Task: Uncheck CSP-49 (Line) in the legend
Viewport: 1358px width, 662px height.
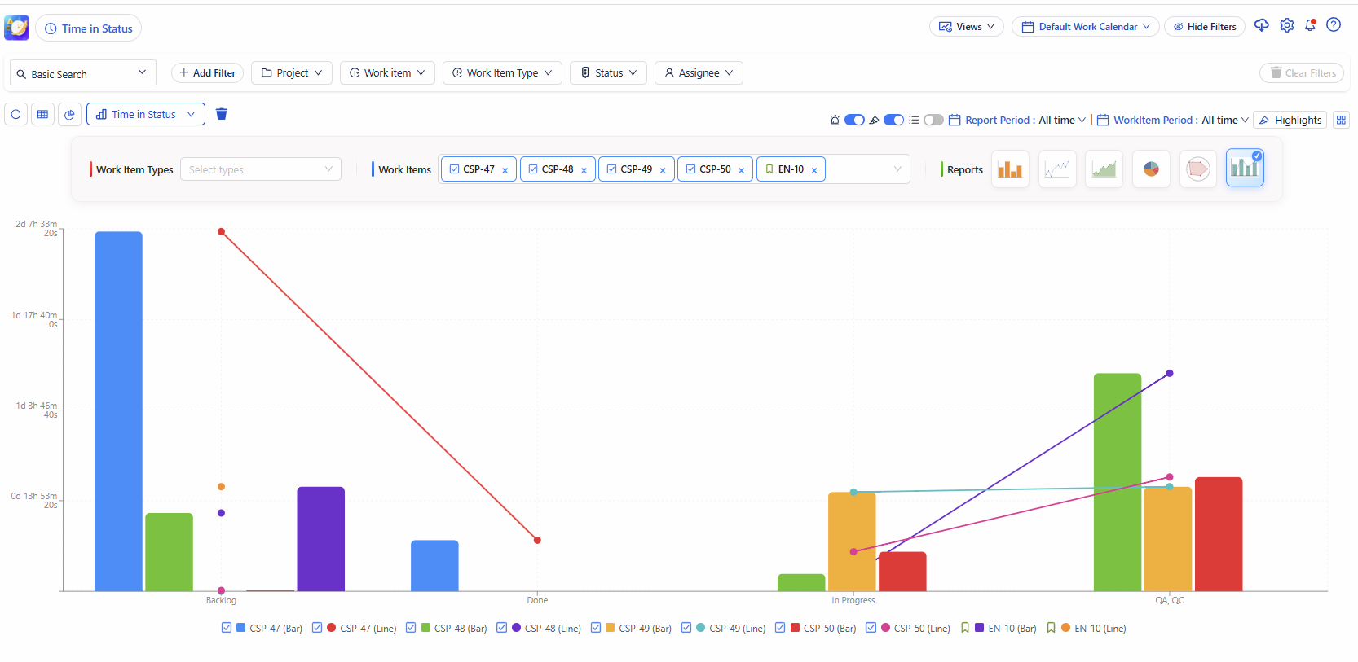Action: click(x=686, y=628)
